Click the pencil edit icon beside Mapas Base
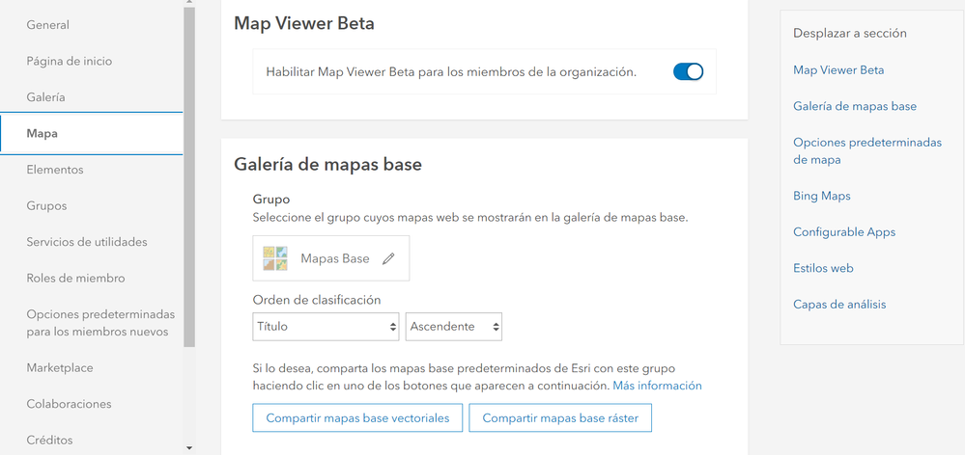This screenshot has height=455, width=965. point(388,258)
